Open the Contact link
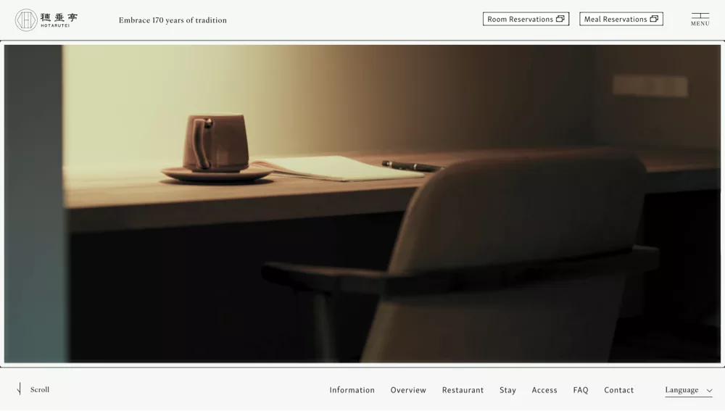Image resolution: width=725 pixels, height=411 pixels. coord(618,390)
